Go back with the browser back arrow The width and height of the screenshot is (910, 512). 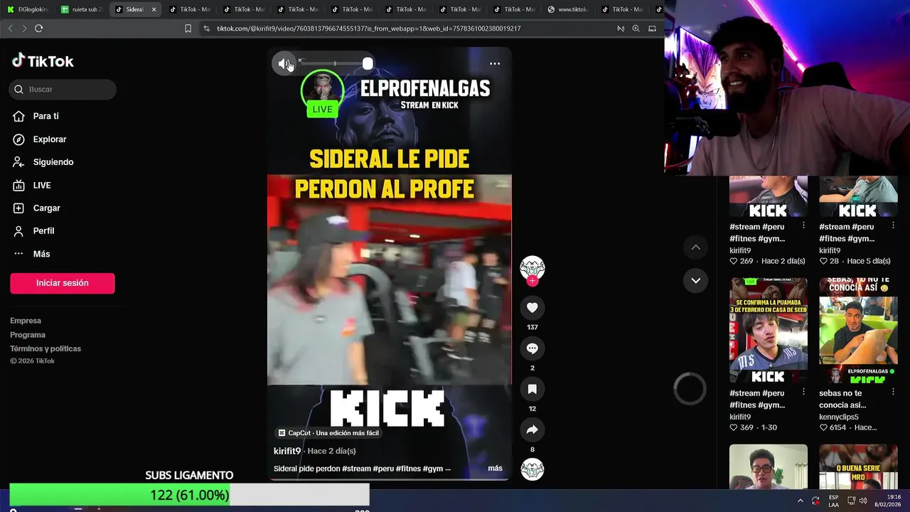tap(10, 28)
